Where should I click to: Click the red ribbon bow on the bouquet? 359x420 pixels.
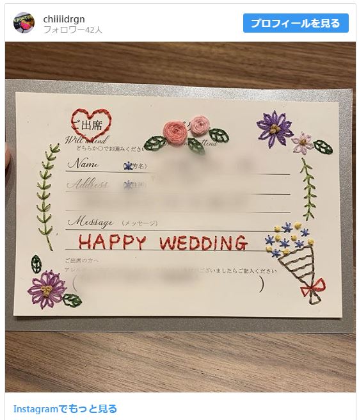314,287
